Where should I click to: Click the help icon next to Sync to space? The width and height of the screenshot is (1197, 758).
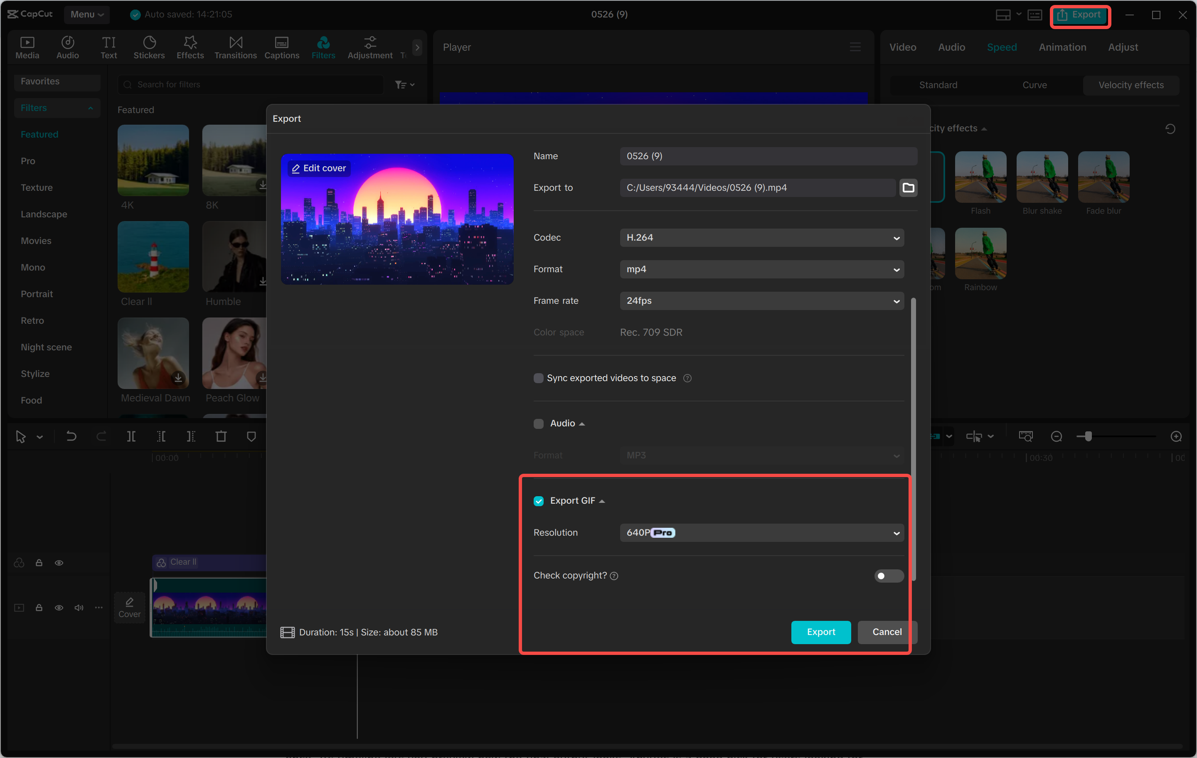687,378
